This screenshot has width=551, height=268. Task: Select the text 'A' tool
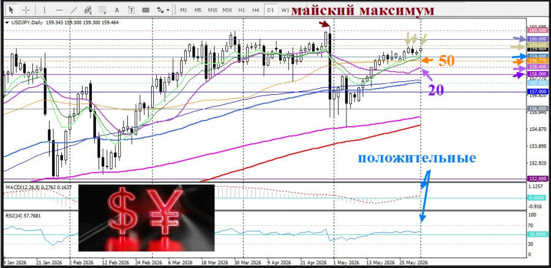click(117, 10)
